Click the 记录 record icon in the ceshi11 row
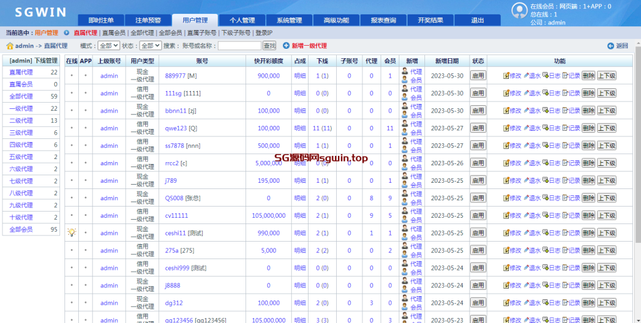This screenshot has width=641, height=323. tap(565, 233)
